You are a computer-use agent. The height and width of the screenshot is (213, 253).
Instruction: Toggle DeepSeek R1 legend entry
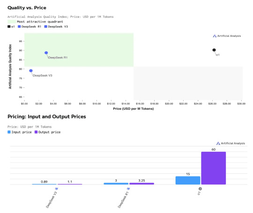(x=30, y=27)
